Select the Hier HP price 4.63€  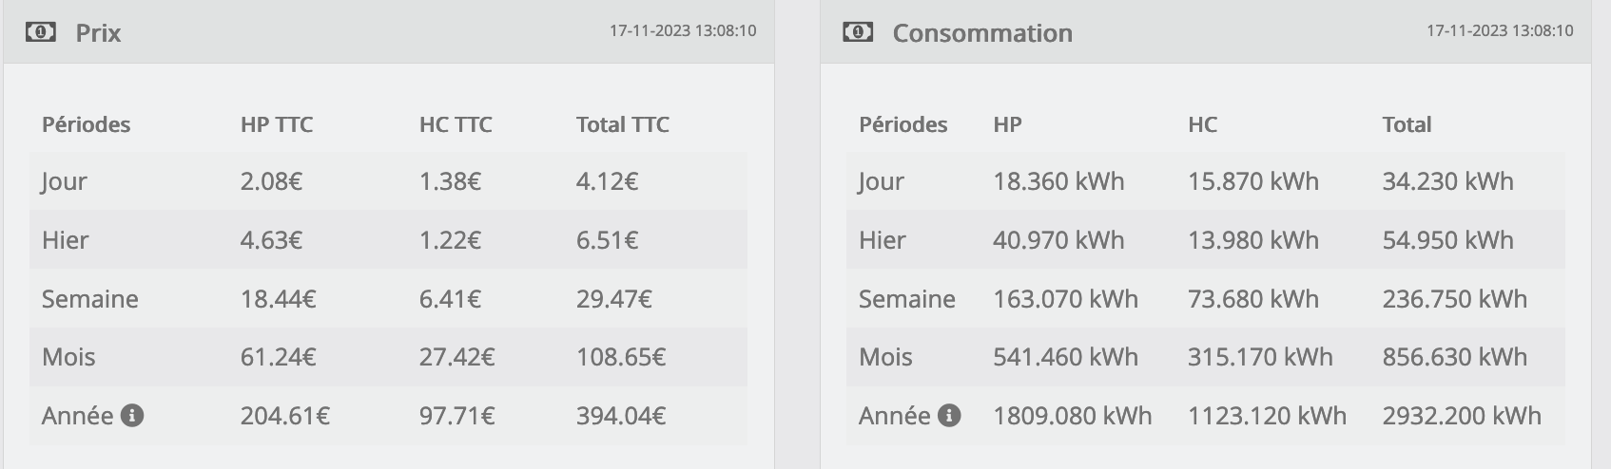[271, 240]
